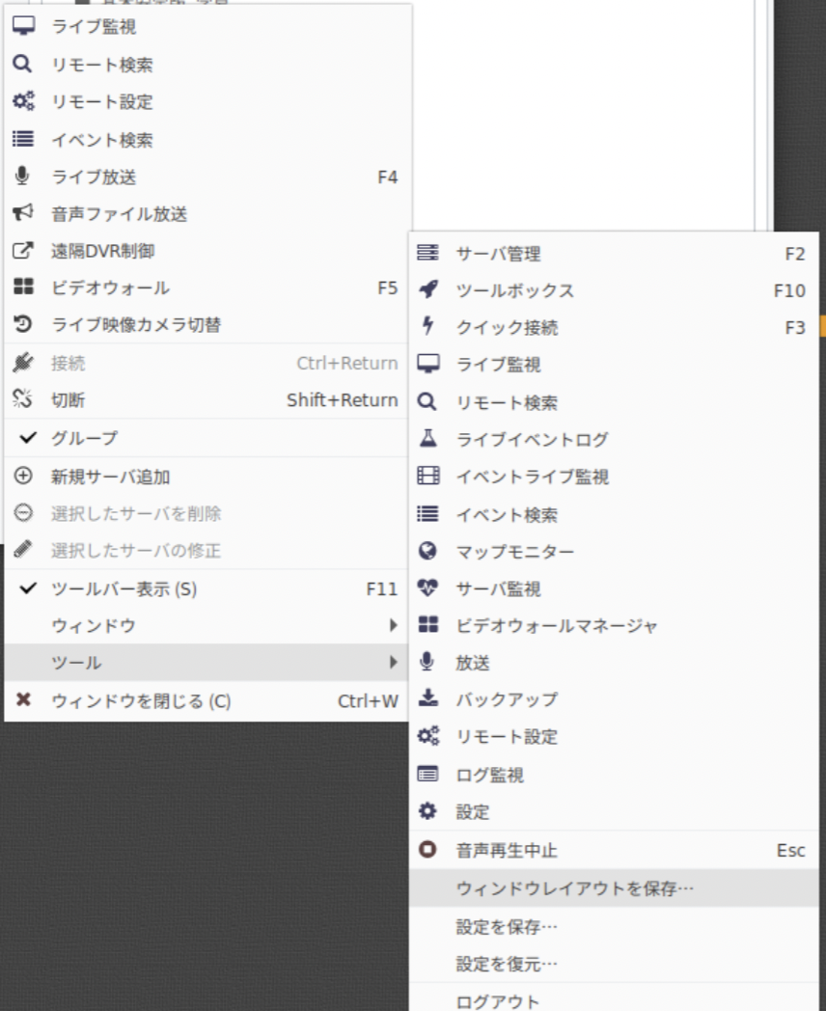Click the megaphone icon for 音声ファイル放送
Image resolution: width=826 pixels, height=1011 pixels.
[23, 213]
